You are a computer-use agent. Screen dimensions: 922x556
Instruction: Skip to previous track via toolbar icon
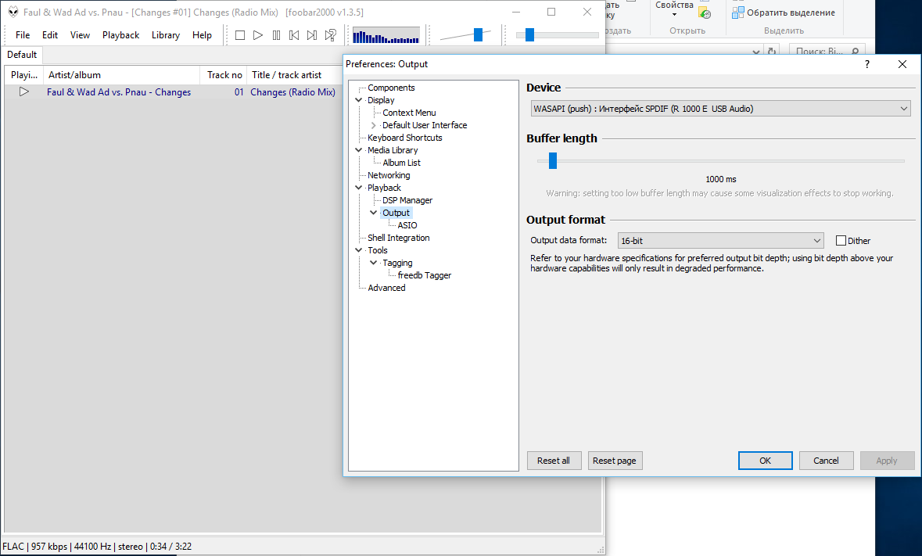[x=294, y=35]
